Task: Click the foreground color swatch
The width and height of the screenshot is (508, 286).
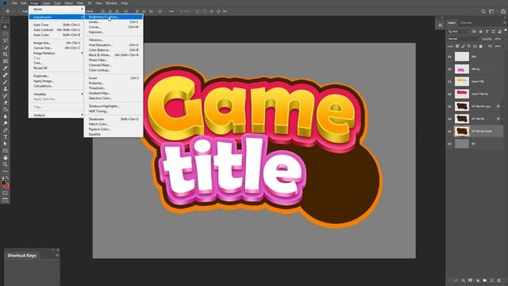Action: click(x=3, y=184)
